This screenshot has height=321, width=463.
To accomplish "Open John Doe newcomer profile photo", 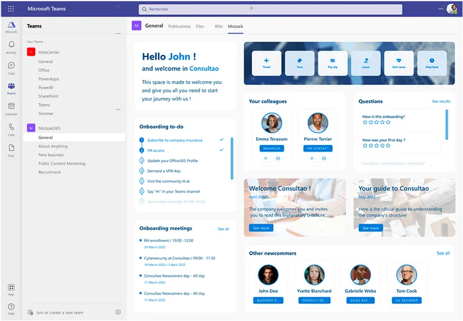I will coord(268,274).
